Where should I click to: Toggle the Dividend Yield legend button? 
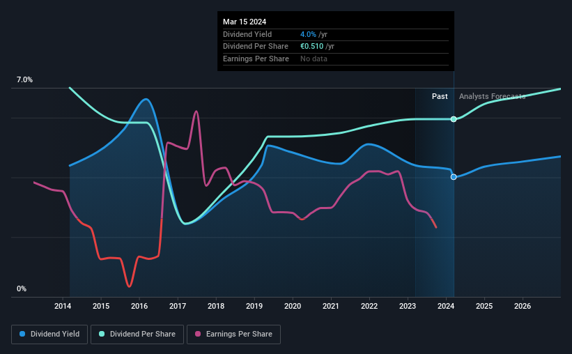click(x=49, y=334)
